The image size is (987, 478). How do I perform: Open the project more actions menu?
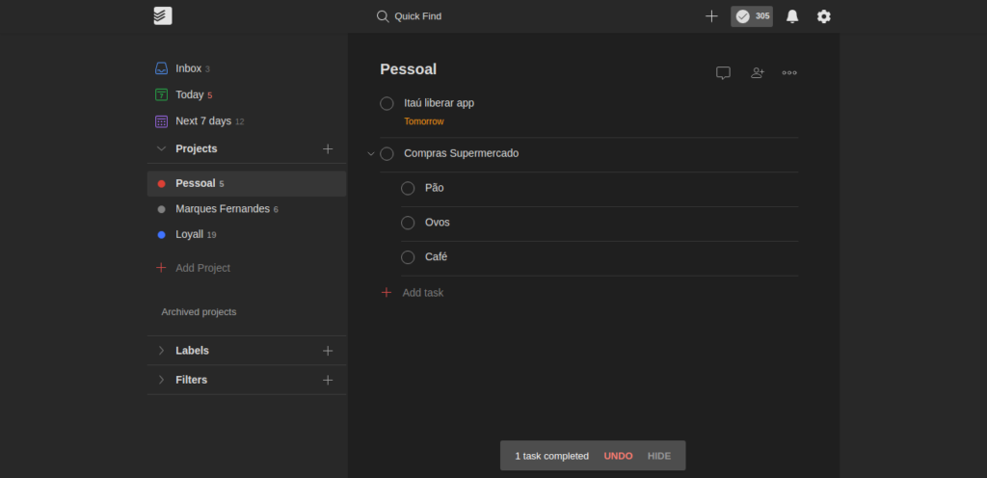coord(789,73)
